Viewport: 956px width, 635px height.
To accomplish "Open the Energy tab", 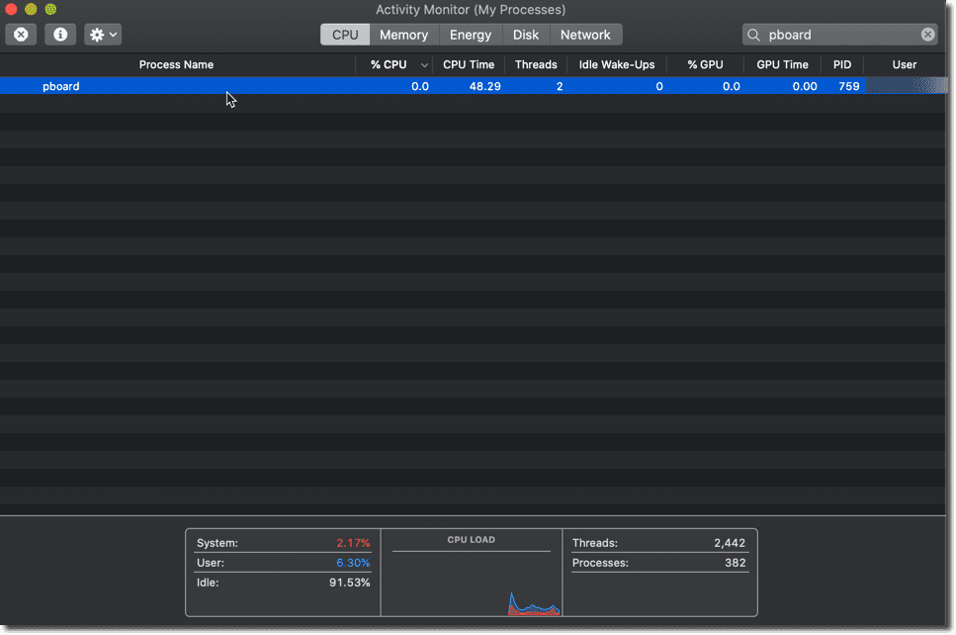I will coord(471,35).
